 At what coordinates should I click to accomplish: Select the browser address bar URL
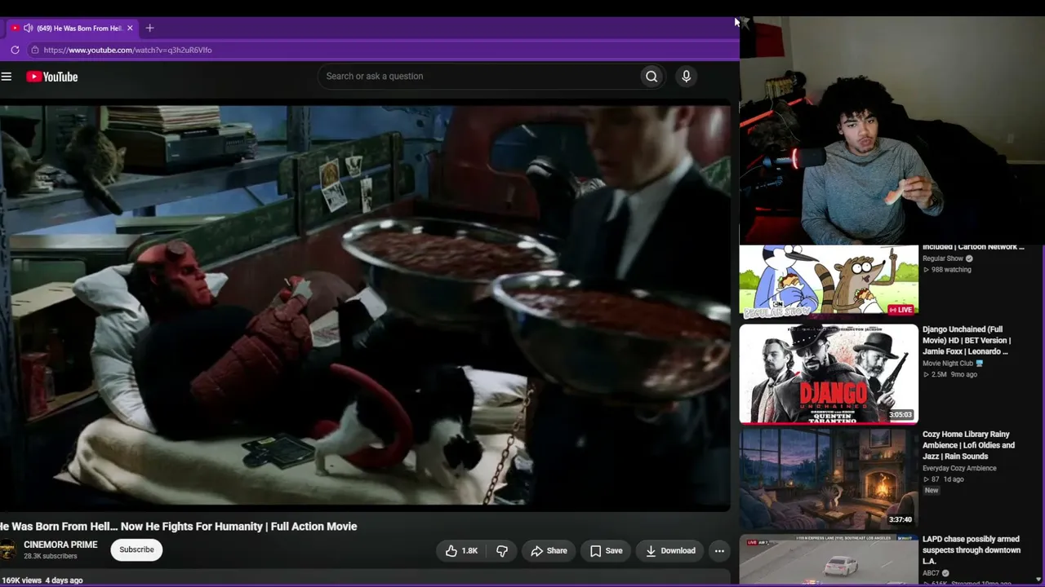[127, 50]
